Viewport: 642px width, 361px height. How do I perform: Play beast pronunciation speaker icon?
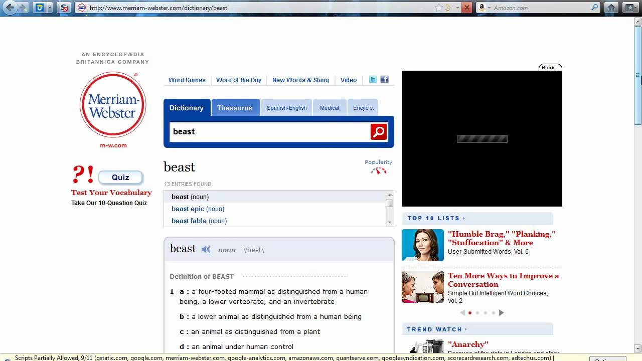point(206,249)
